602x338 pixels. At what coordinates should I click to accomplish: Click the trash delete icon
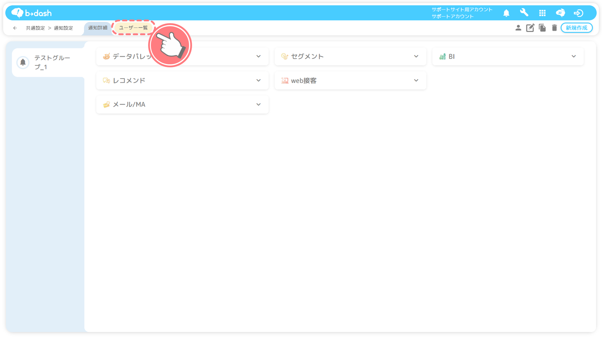pos(554,28)
